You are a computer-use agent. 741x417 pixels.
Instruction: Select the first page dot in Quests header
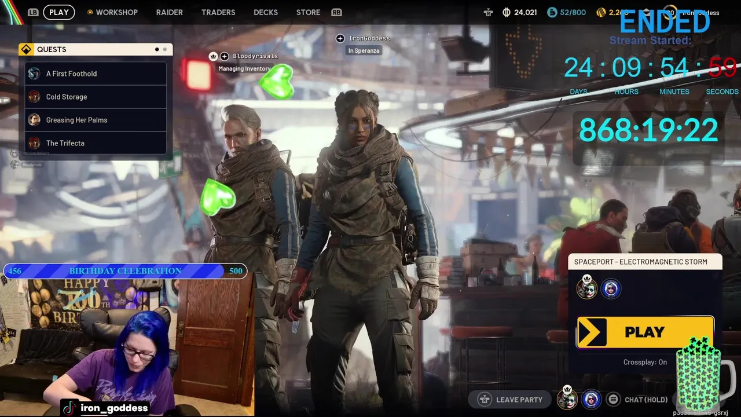point(157,49)
